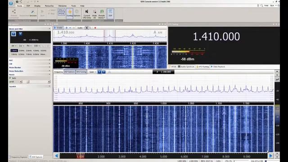
Task: Select the 3.0kHz filter bandwidth
Action: [22, 50]
